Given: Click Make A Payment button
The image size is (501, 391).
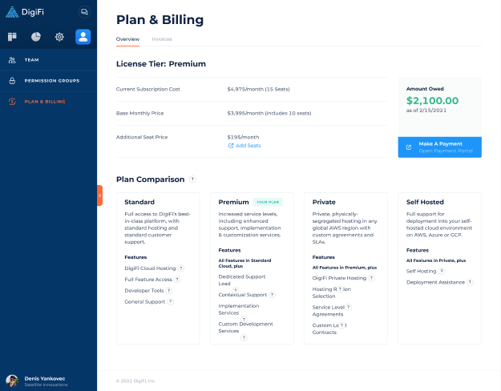Looking at the screenshot, I should click(439, 147).
